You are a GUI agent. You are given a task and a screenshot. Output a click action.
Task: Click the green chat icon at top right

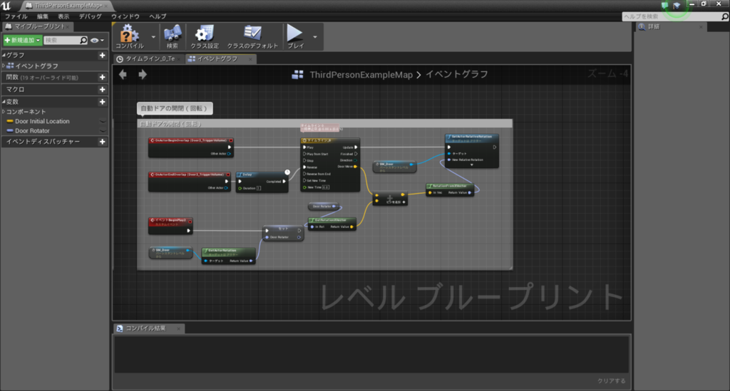pos(665,5)
